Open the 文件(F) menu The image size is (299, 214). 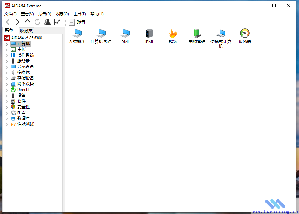[x=11, y=14]
